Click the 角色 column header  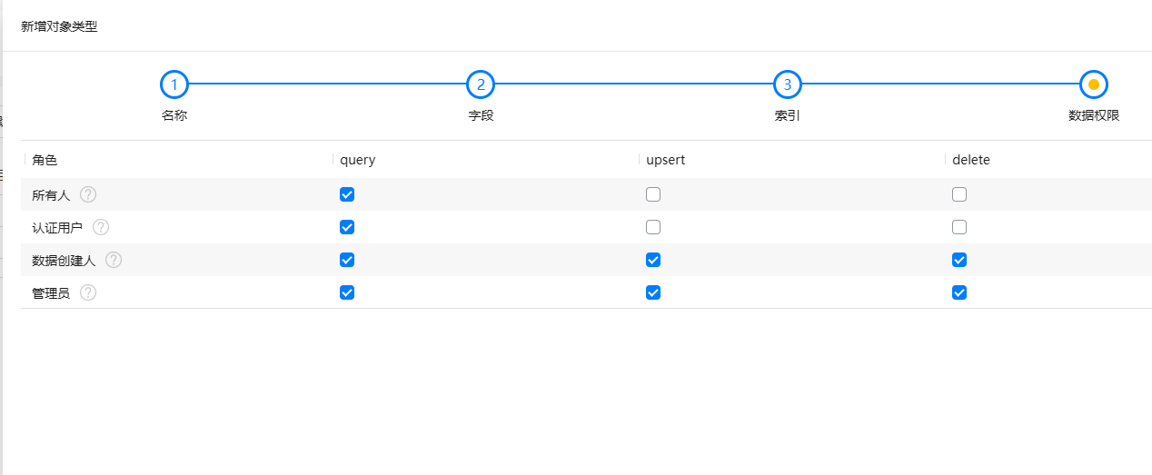pyautogui.click(x=45, y=160)
